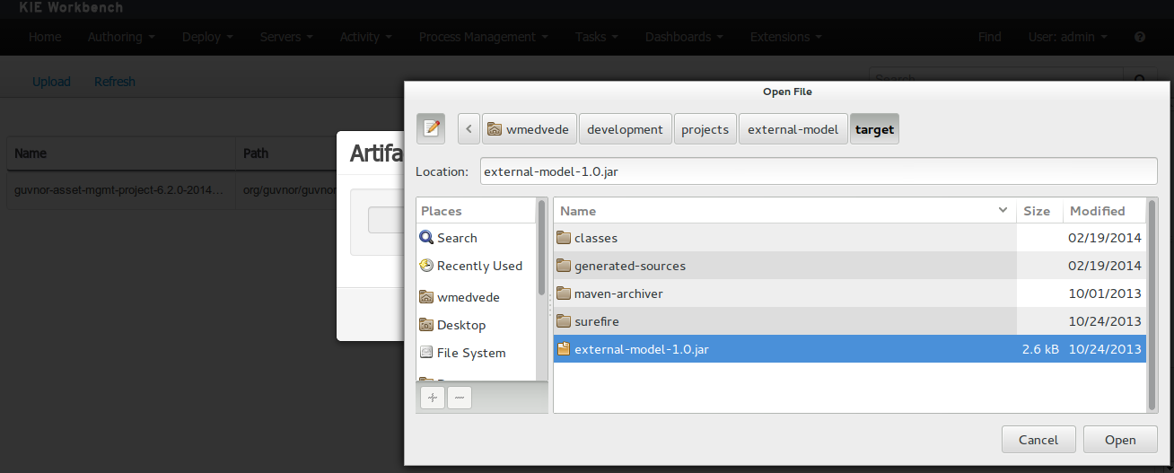Click the edit path pencil icon

click(432, 128)
